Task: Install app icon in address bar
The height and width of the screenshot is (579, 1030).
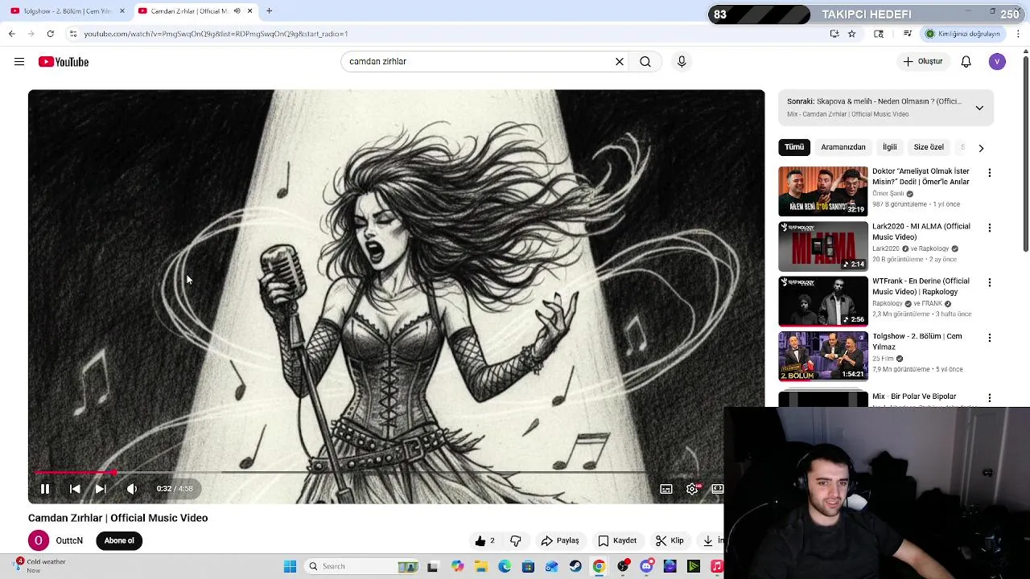Action: pos(834,34)
